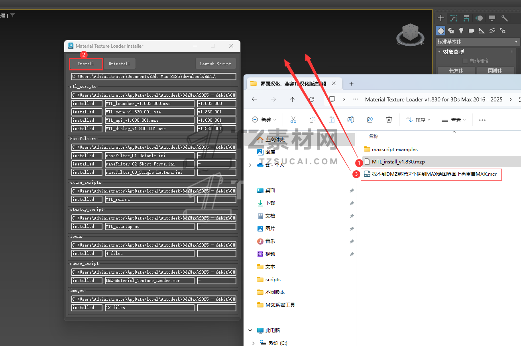Open the Create tab in 3ds Max command panel
Image resolution: width=521 pixels, height=346 pixels.
coord(440,18)
